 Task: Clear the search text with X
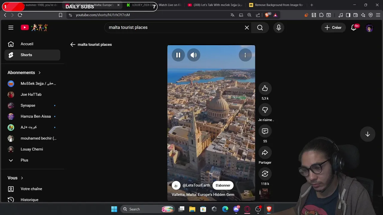tap(247, 27)
